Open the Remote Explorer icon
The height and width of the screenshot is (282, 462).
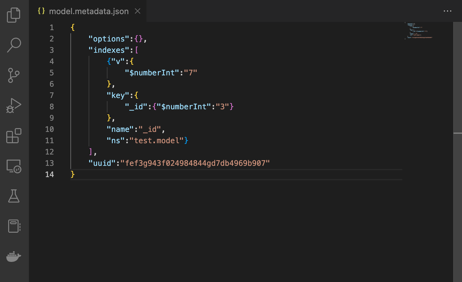(14, 166)
